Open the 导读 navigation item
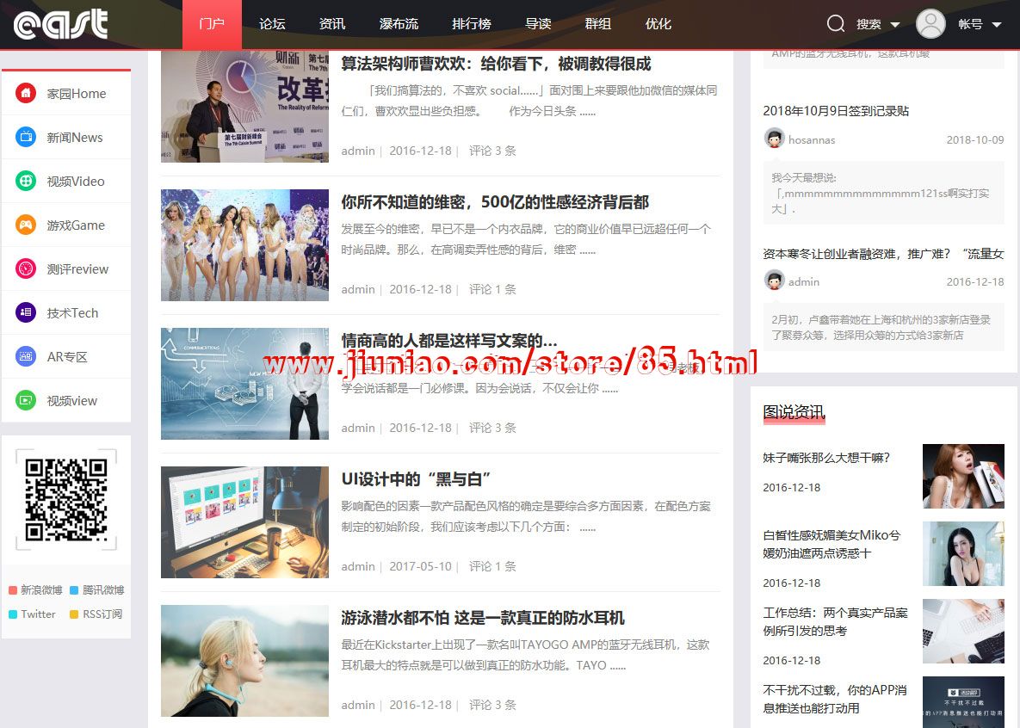 point(538,24)
